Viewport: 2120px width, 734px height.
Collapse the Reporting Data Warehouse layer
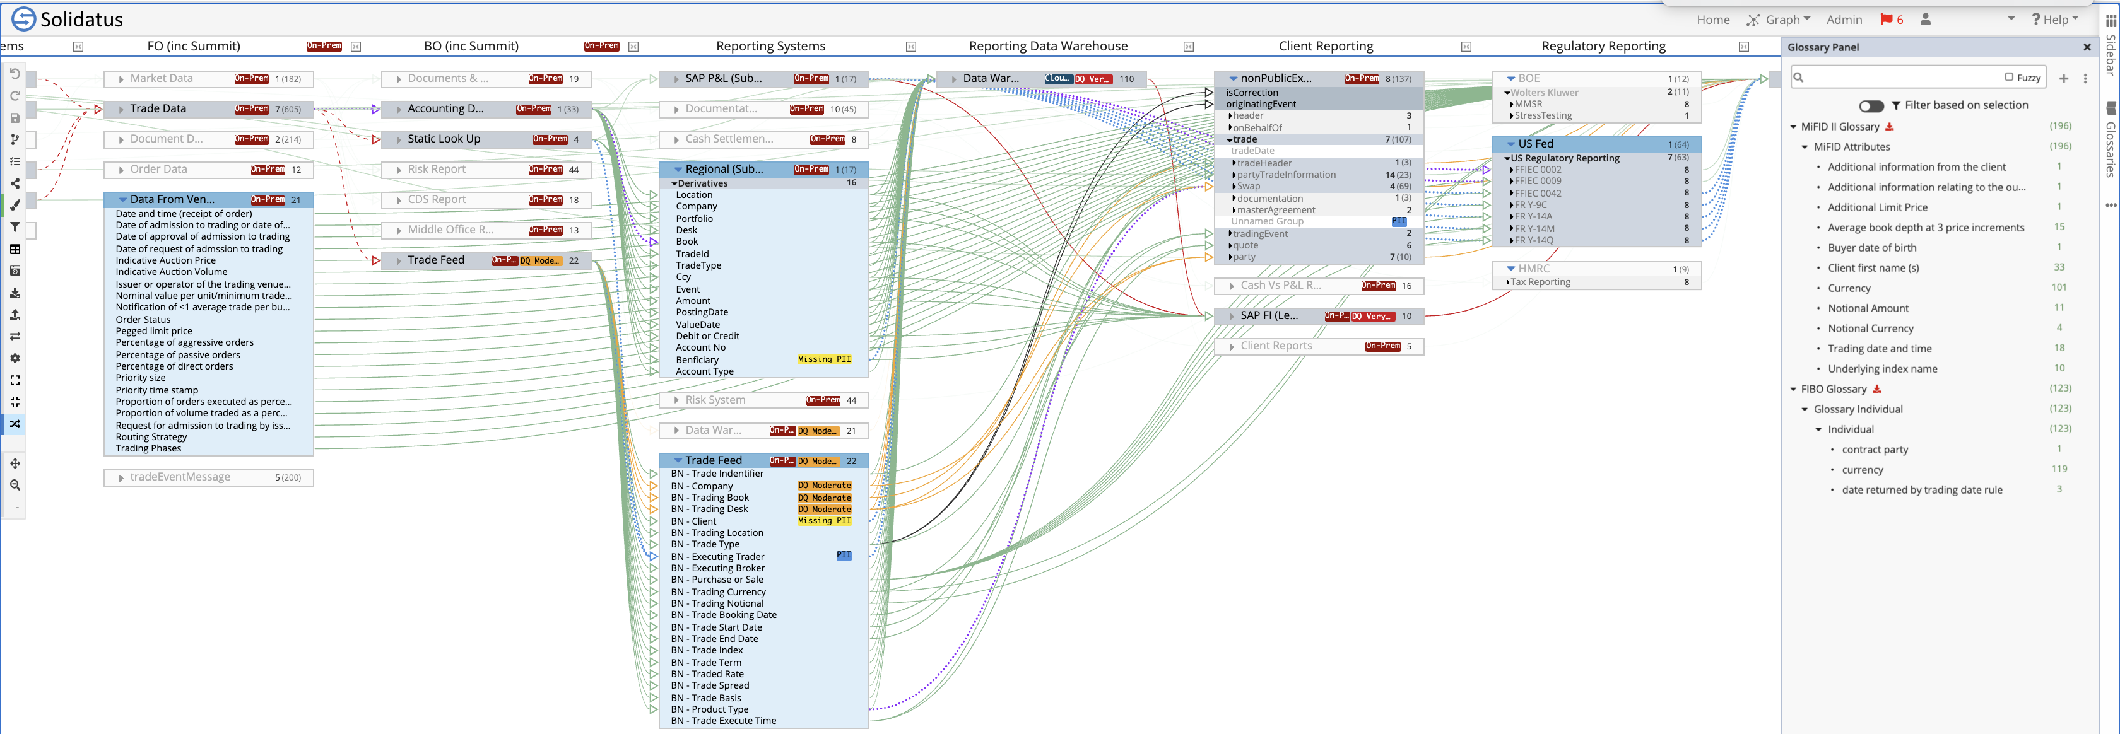(1188, 47)
